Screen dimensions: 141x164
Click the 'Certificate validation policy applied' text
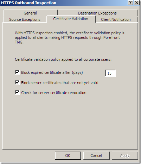point(63,59)
